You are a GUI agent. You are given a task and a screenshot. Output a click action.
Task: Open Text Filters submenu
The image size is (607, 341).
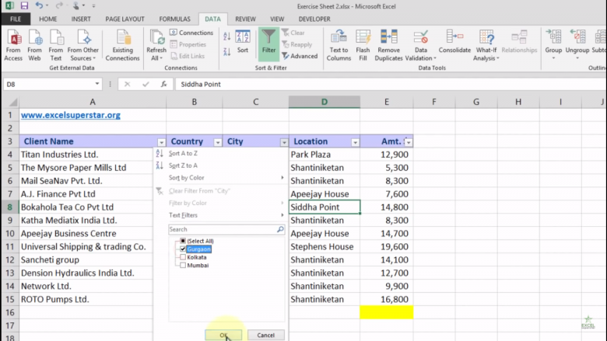tap(219, 215)
